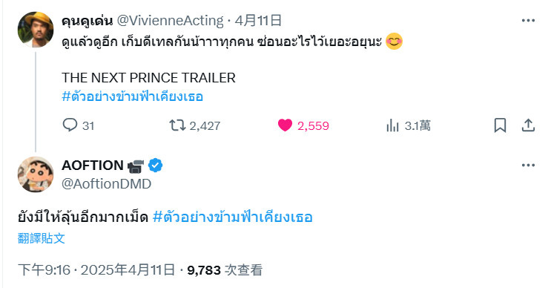The image size is (551, 288).
Task: Open the straw hat profile avatar
Action: pos(36,30)
